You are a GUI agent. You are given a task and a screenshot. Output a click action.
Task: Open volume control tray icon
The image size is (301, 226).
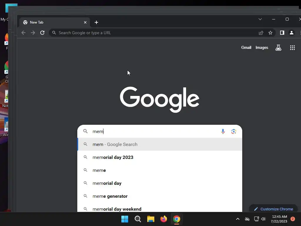click(x=263, y=219)
